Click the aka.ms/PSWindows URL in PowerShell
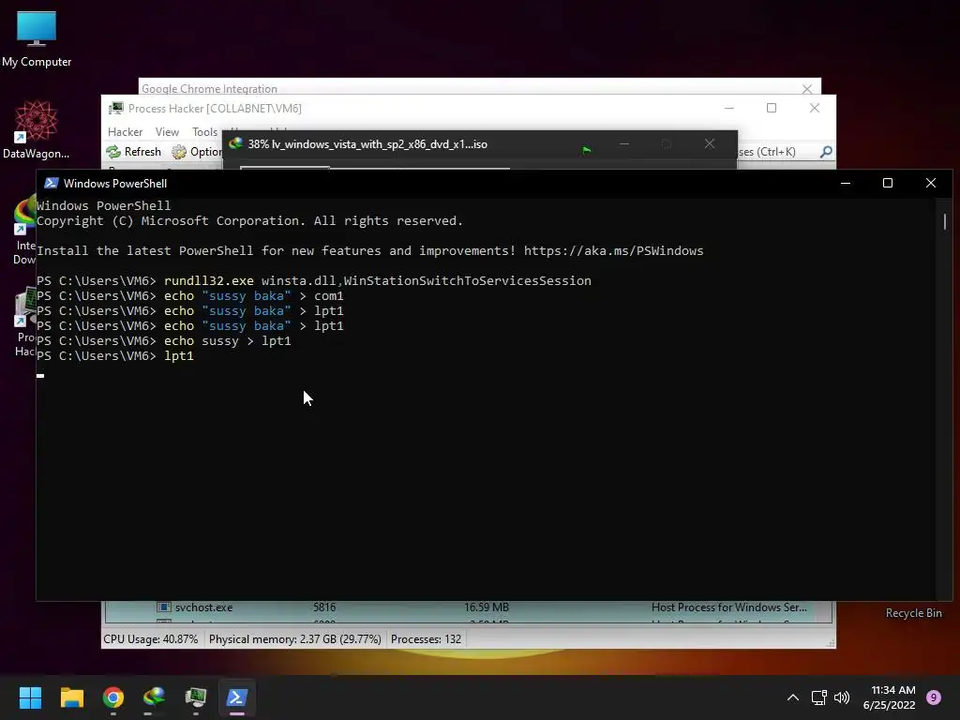 [x=613, y=251]
